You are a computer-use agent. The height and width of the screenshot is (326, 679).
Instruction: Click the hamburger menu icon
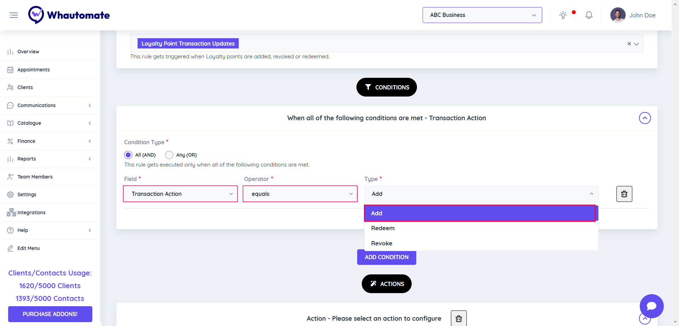pyautogui.click(x=14, y=15)
